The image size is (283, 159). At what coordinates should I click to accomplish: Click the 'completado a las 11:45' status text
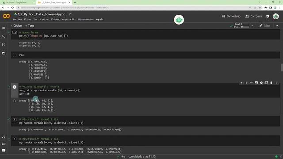click(142, 156)
